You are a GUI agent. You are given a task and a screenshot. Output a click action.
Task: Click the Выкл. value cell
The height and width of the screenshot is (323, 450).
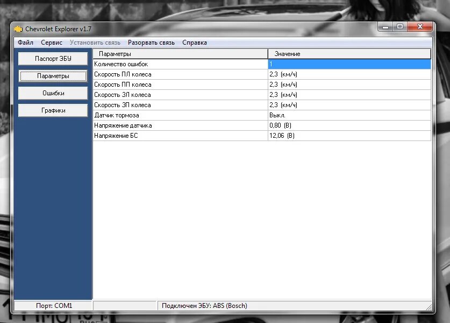pos(349,115)
